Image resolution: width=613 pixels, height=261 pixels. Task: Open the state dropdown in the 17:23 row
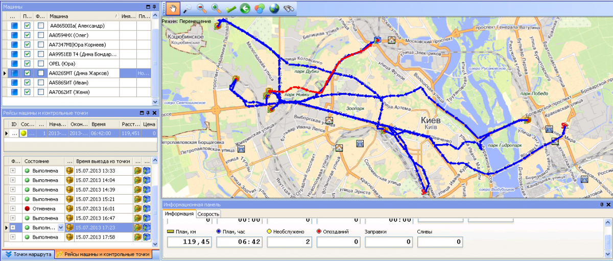61,228
